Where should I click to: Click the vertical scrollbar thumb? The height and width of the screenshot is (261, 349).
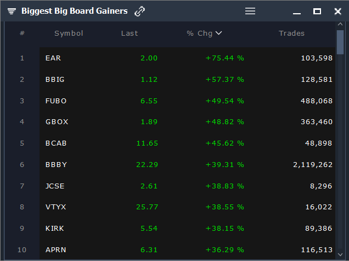[340, 42]
